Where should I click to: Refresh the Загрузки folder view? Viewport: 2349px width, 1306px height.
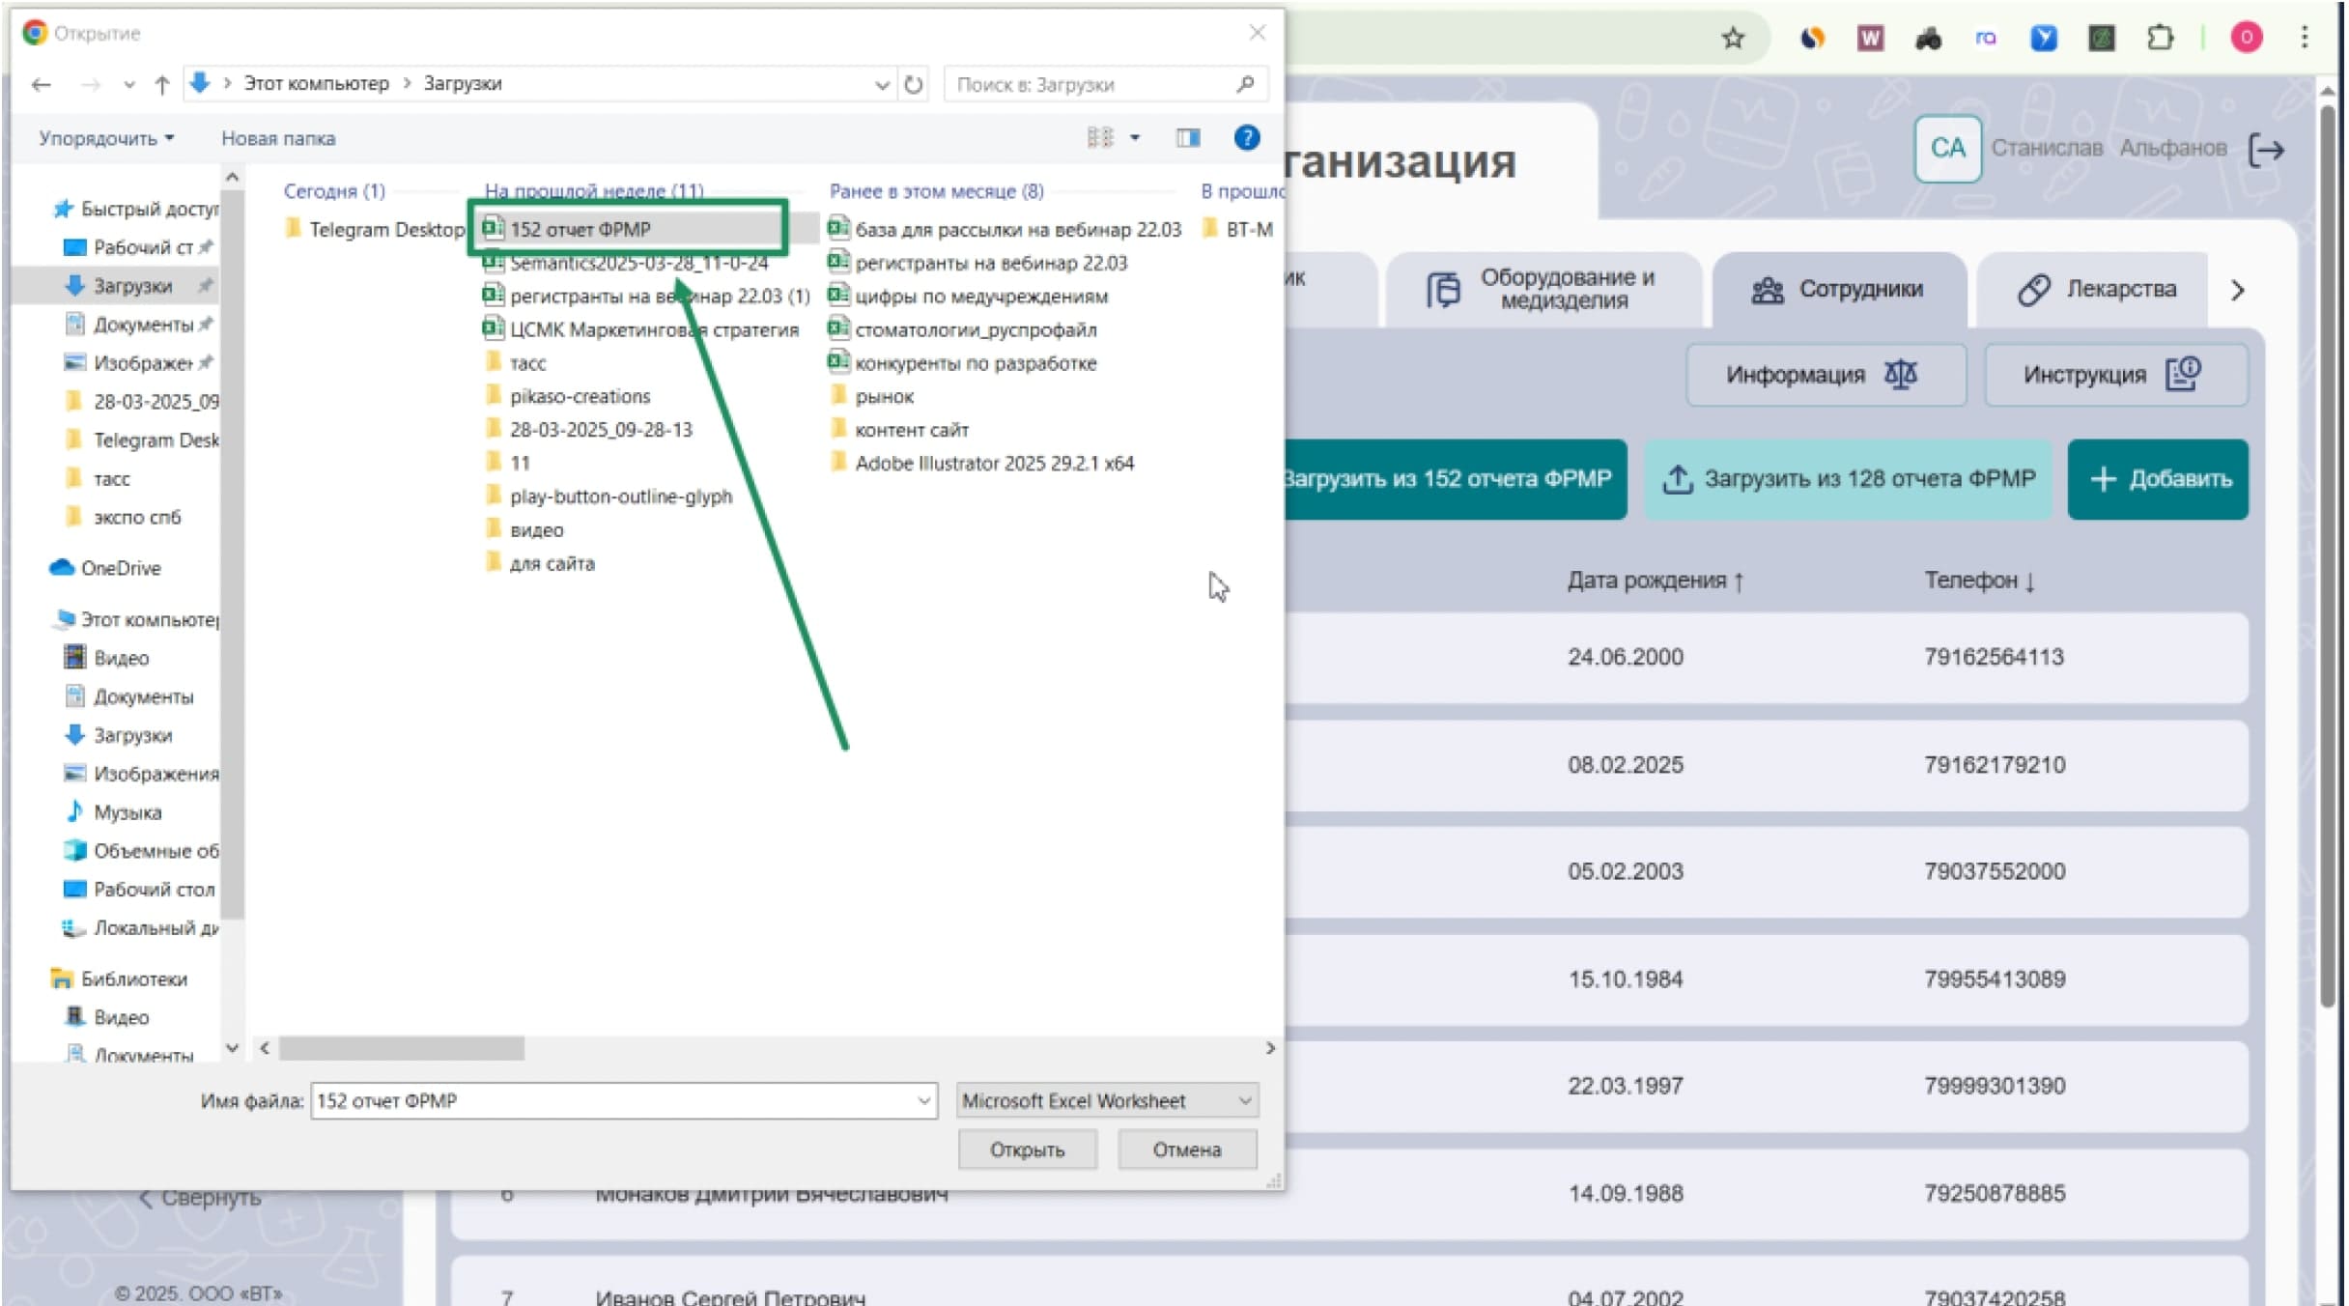913,85
